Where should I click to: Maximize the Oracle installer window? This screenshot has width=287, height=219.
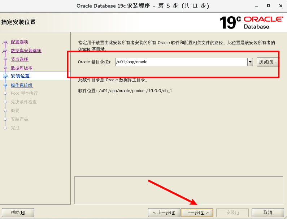(x=268, y=6)
